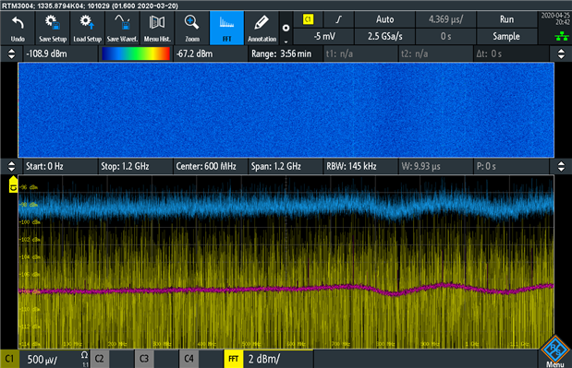Open the R&S Menu button

[x=555, y=351]
